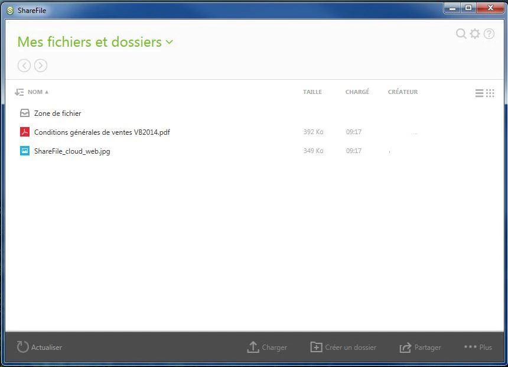This screenshot has width=508, height=367.
Task: Open help with the question mark icon
Action: point(489,34)
